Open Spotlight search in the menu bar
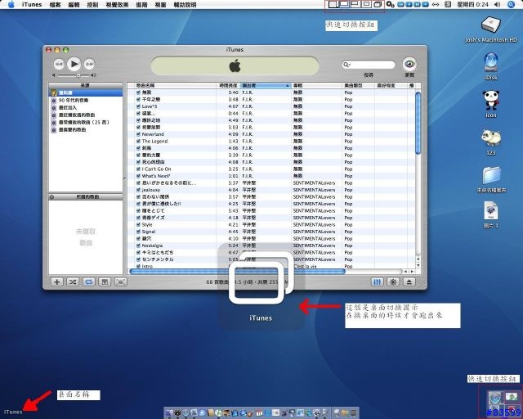Screen dimensions: 523x419 click(x=511, y=4)
